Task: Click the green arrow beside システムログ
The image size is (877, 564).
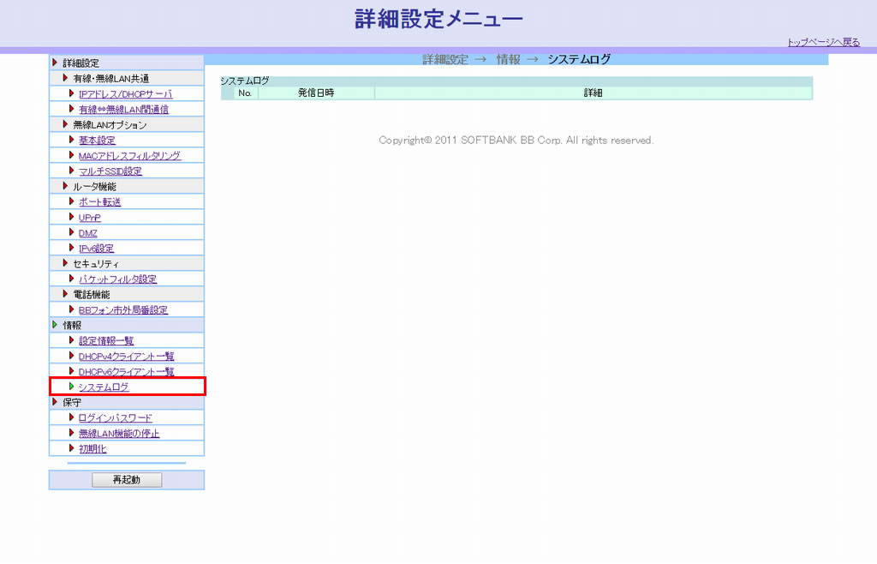Action: pos(71,387)
